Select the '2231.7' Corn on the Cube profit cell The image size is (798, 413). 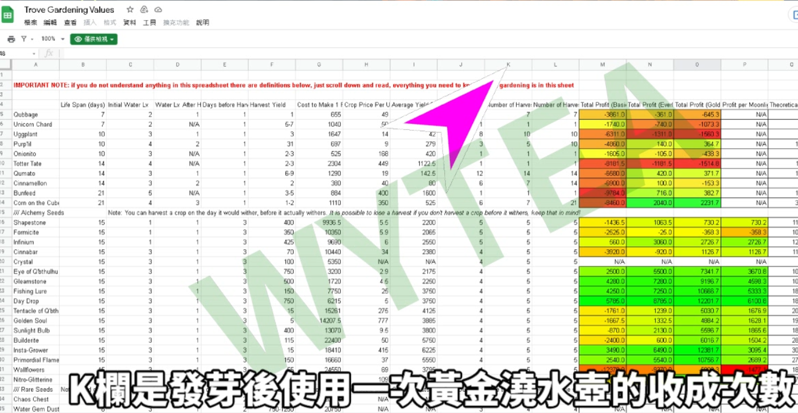point(697,203)
